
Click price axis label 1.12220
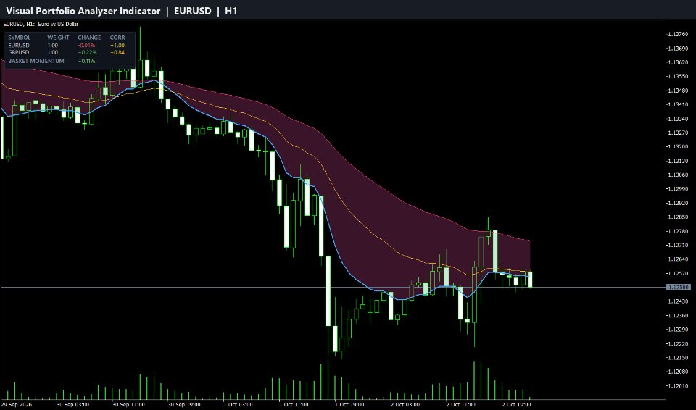click(679, 343)
